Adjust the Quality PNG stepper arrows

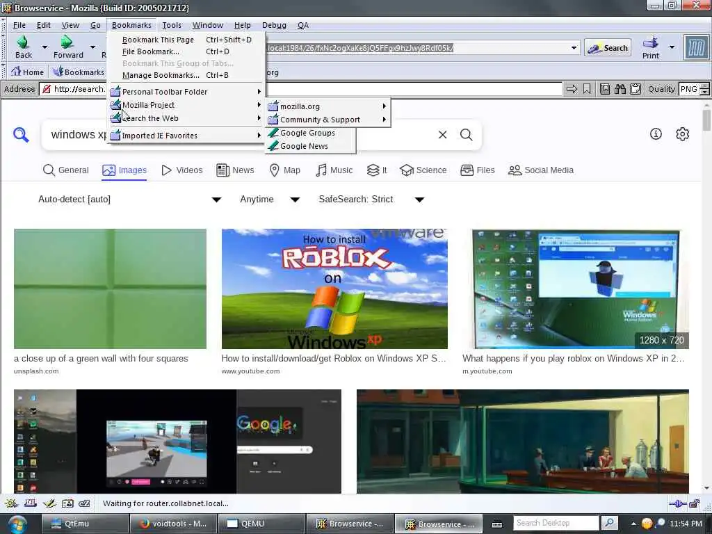pyautogui.click(x=704, y=89)
